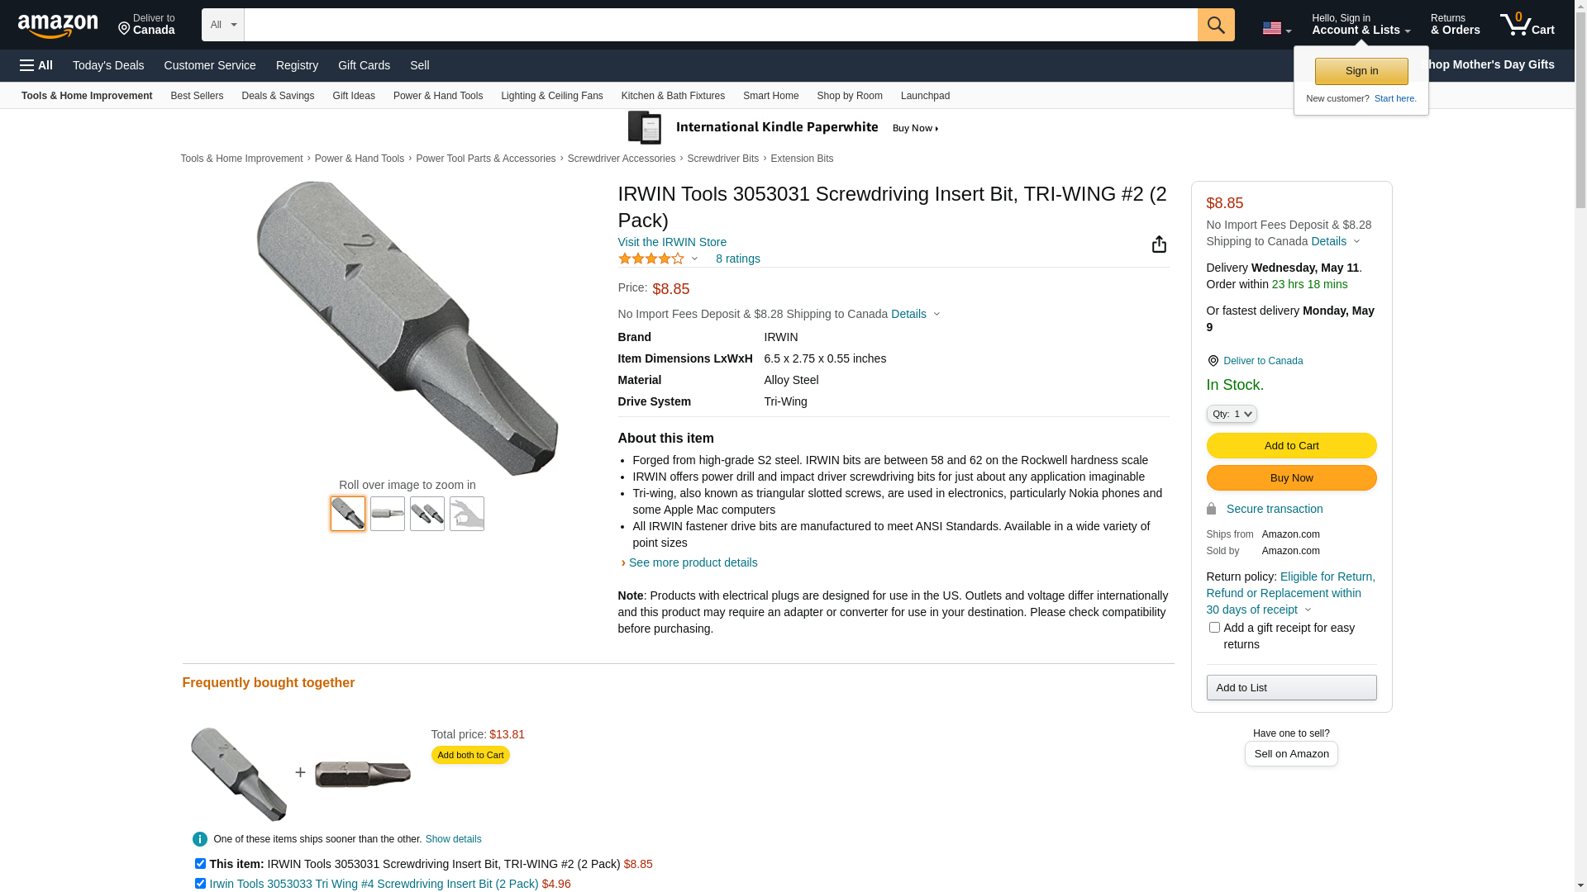Open the search category All dropdown
1587x892 pixels.
click(x=223, y=25)
